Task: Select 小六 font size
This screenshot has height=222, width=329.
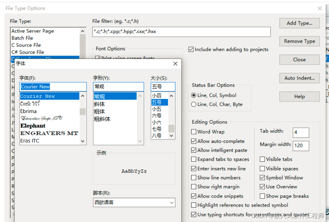Action: 159,122
